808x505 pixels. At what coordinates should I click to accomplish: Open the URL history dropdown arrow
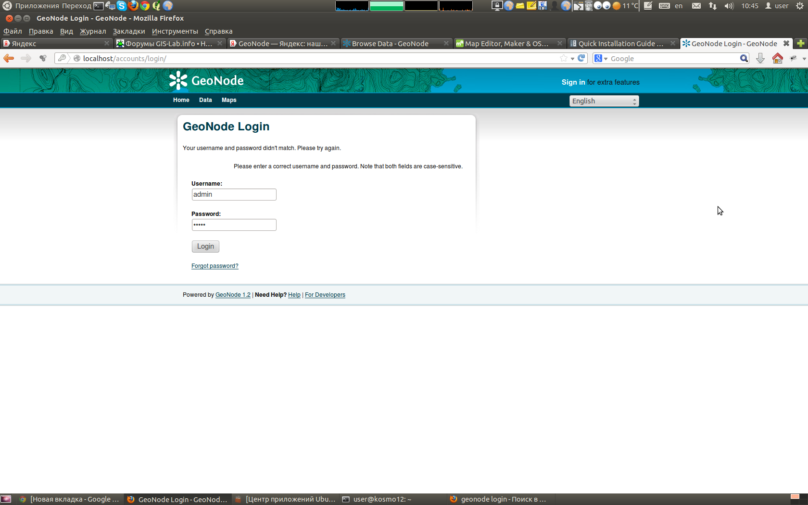[572, 59]
